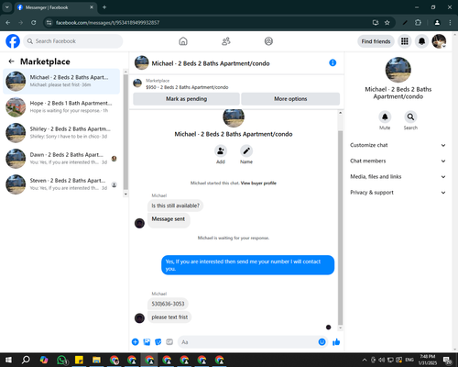Focus the Aa message input box

(248, 342)
